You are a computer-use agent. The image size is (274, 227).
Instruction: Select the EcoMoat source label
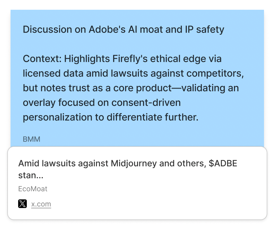tap(33, 189)
